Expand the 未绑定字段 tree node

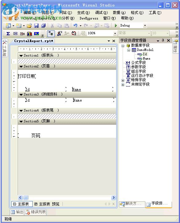pyautogui.click(x=123, y=85)
